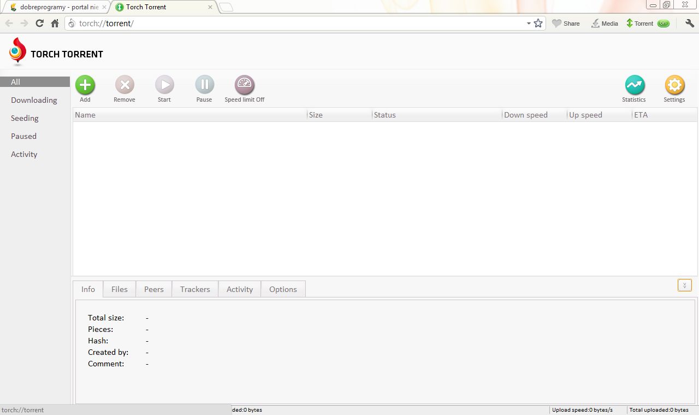Sort by the Down speed column header
The image size is (699, 415).
534,115
